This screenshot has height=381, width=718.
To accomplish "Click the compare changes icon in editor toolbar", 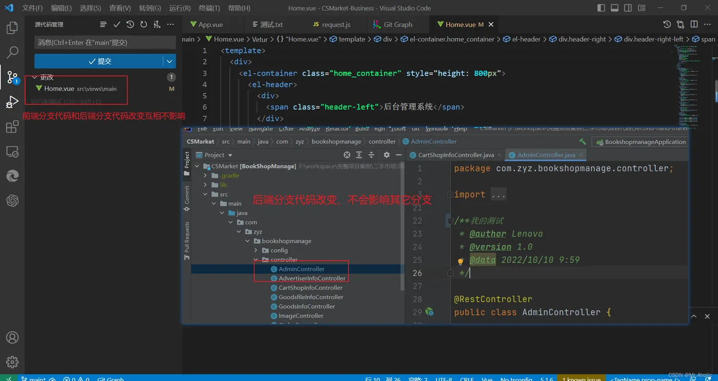I will click(x=681, y=24).
